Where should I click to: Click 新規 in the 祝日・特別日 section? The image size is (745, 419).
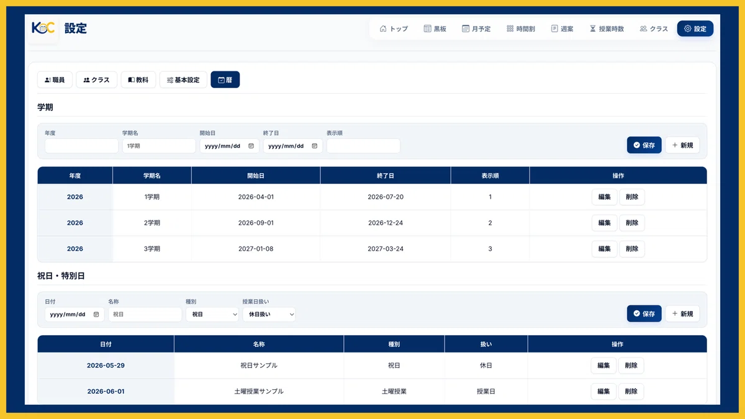pyautogui.click(x=682, y=313)
